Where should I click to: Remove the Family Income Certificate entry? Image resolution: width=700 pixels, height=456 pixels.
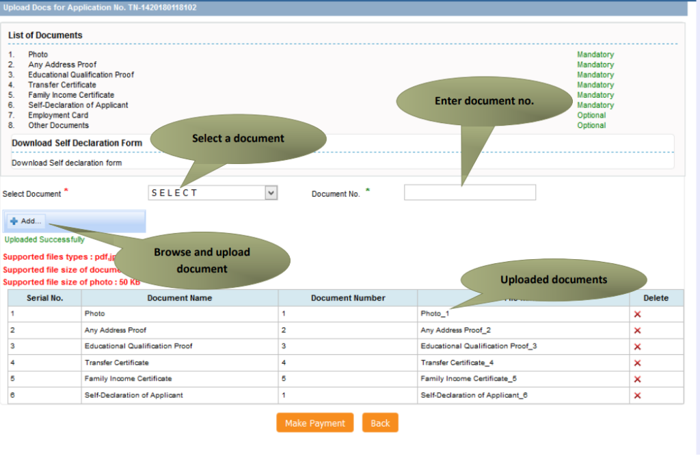pyautogui.click(x=637, y=379)
